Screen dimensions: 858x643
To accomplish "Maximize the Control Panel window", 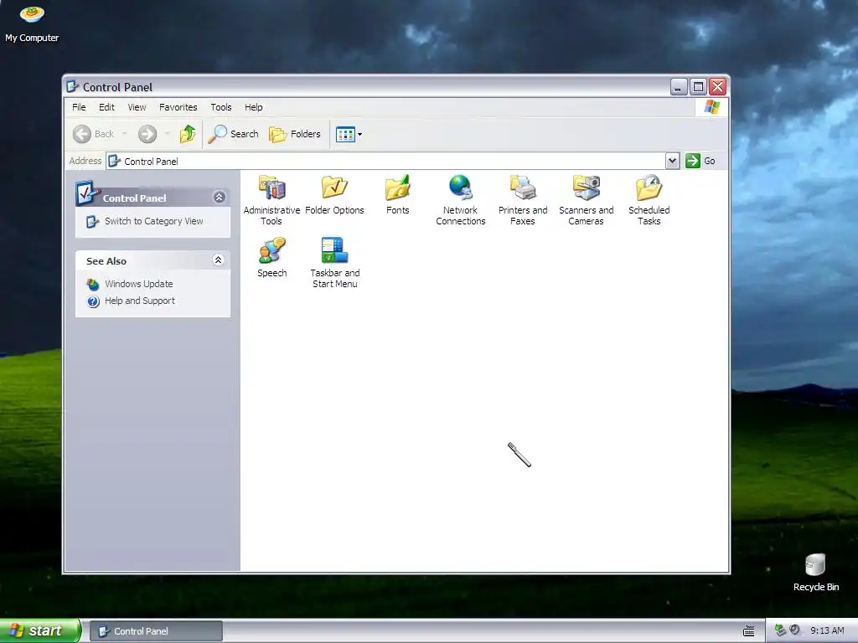I will pyautogui.click(x=698, y=86).
